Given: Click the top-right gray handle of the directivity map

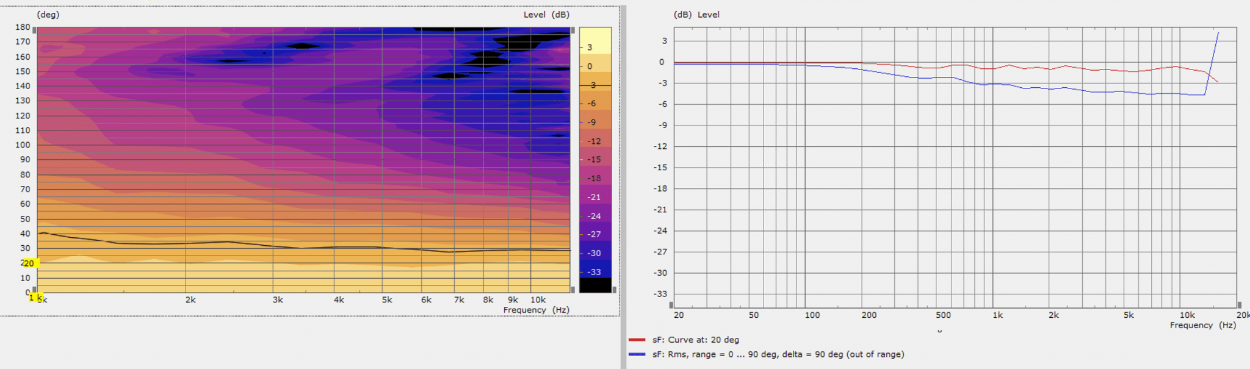Looking at the screenshot, I should [573, 30].
